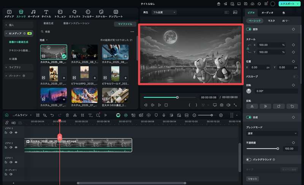304x185 pixels.
Task: Toggle the パスカーブ switch
Action: pyautogui.click(x=296, y=77)
